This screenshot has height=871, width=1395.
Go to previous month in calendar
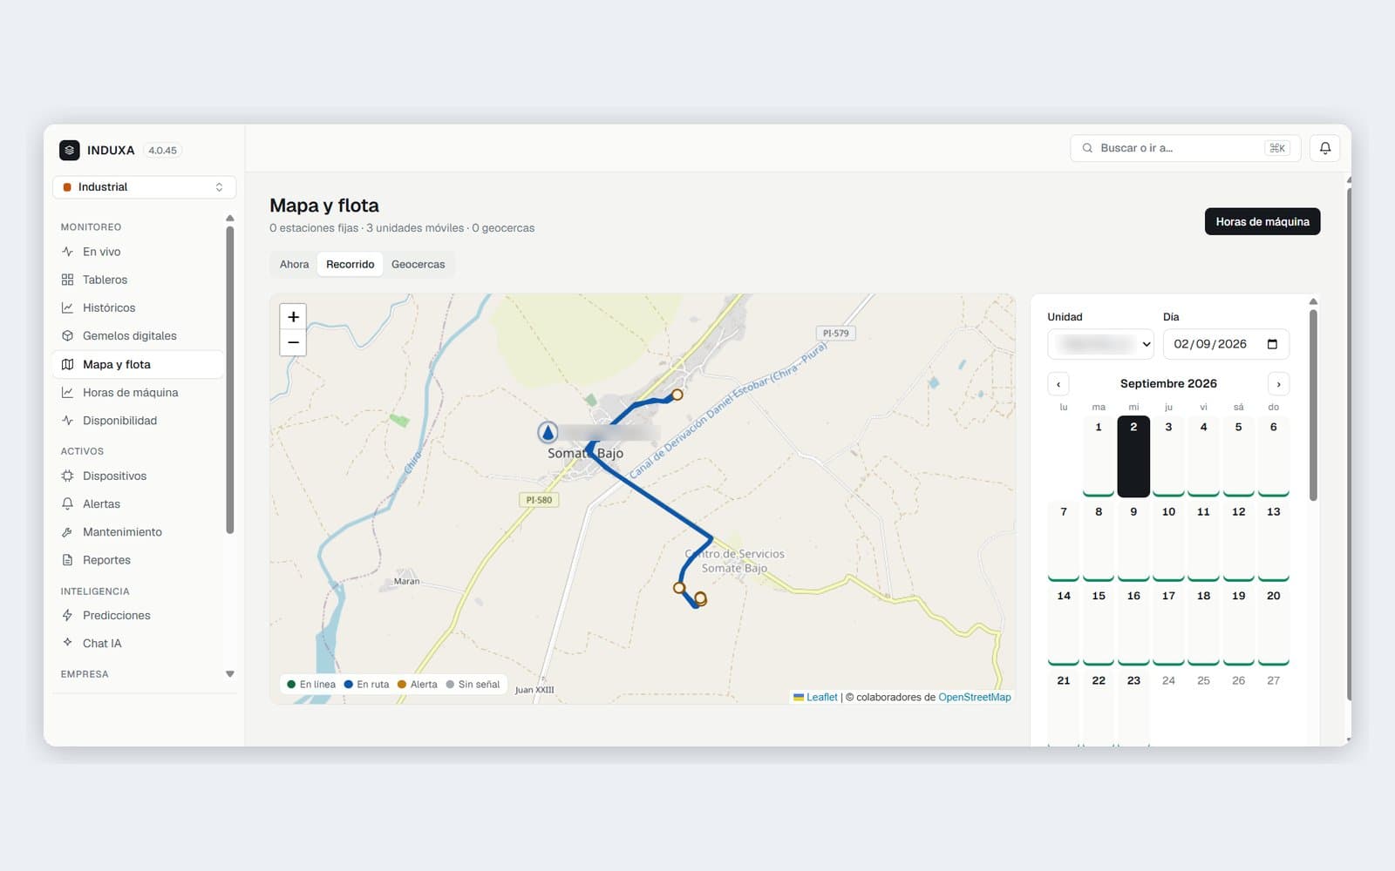1058,384
